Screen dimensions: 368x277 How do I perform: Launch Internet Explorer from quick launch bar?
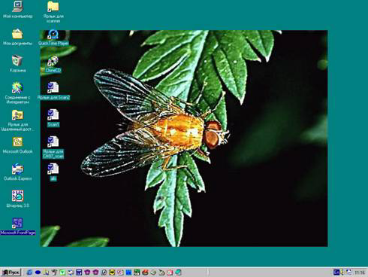29,272
